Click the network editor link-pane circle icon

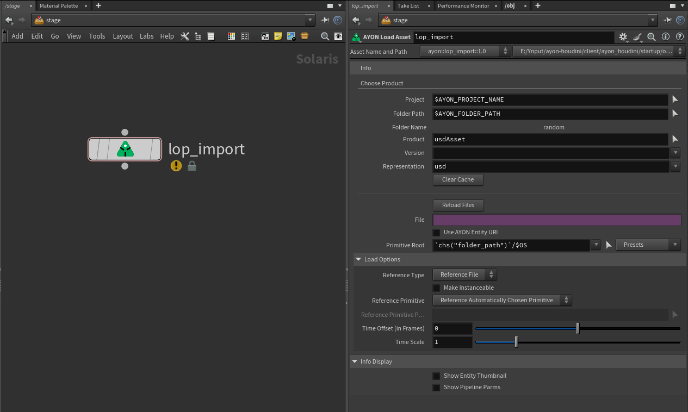pyautogui.click(x=338, y=20)
